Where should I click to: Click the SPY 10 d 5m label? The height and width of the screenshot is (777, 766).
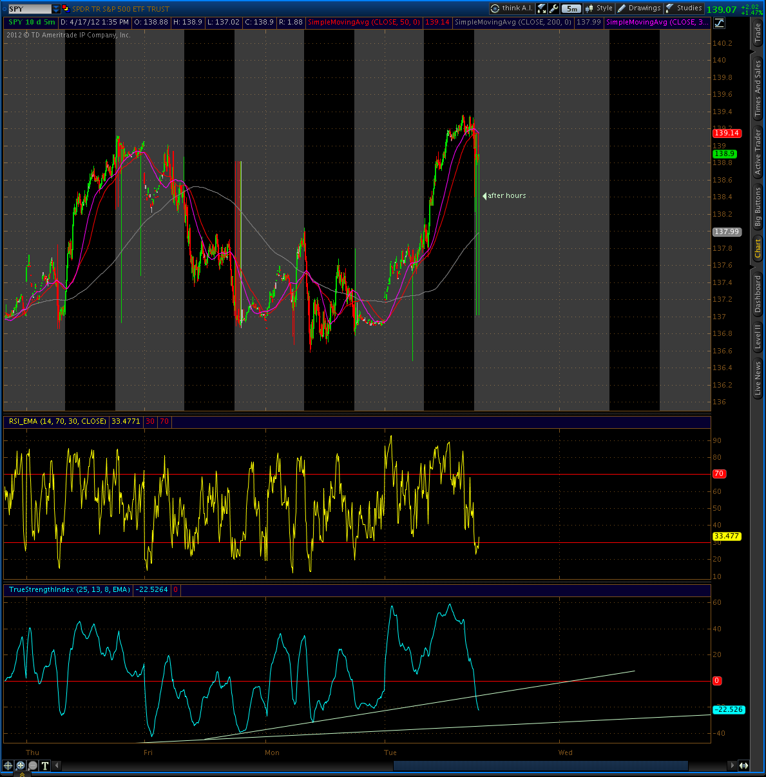[32, 22]
